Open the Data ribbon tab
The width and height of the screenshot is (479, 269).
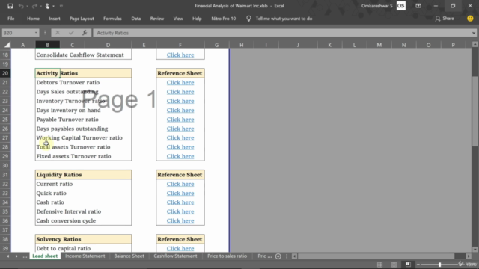[136, 19]
